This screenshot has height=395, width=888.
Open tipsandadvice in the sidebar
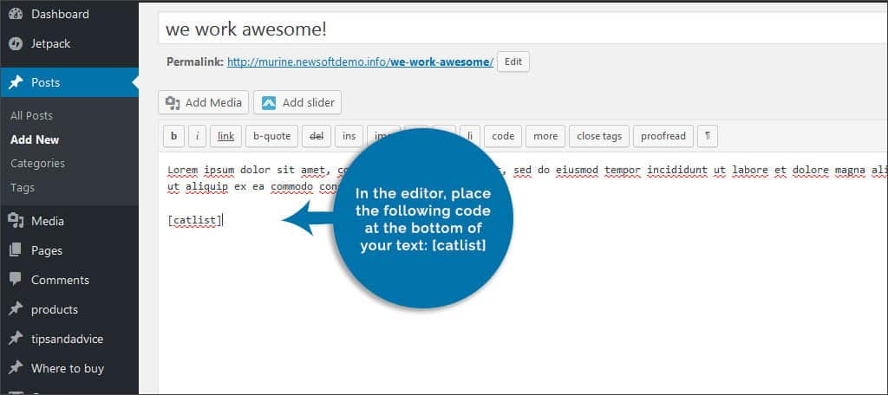pyautogui.click(x=69, y=339)
